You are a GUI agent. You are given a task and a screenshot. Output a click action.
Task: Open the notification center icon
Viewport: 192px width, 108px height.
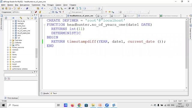[187, 105]
